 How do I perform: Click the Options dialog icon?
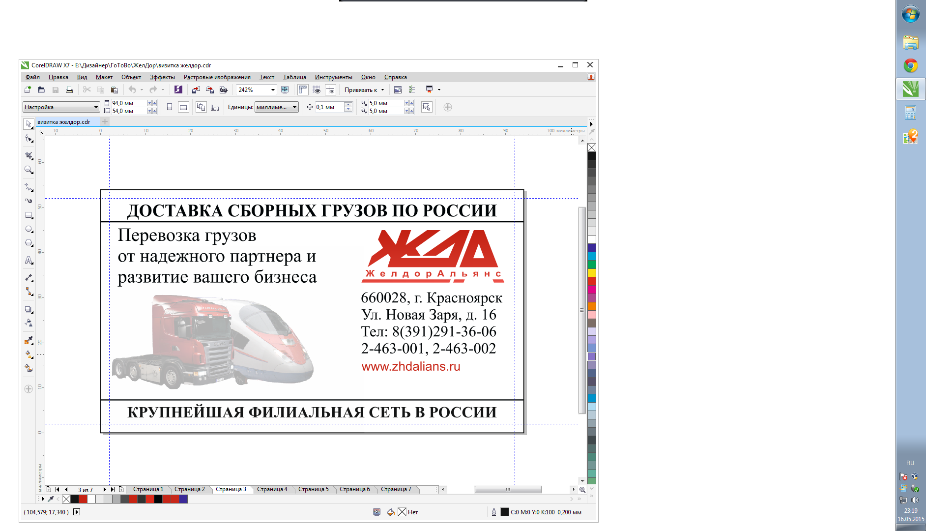tap(412, 89)
